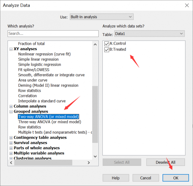Choose Simple logistic regression

click(x=40, y=64)
